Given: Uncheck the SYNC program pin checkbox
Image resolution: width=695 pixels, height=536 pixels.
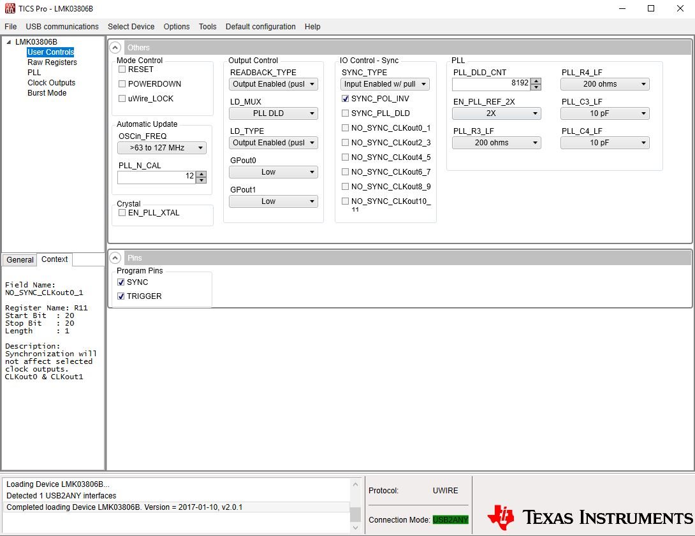Looking at the screenshot, I should click(121, 282).
